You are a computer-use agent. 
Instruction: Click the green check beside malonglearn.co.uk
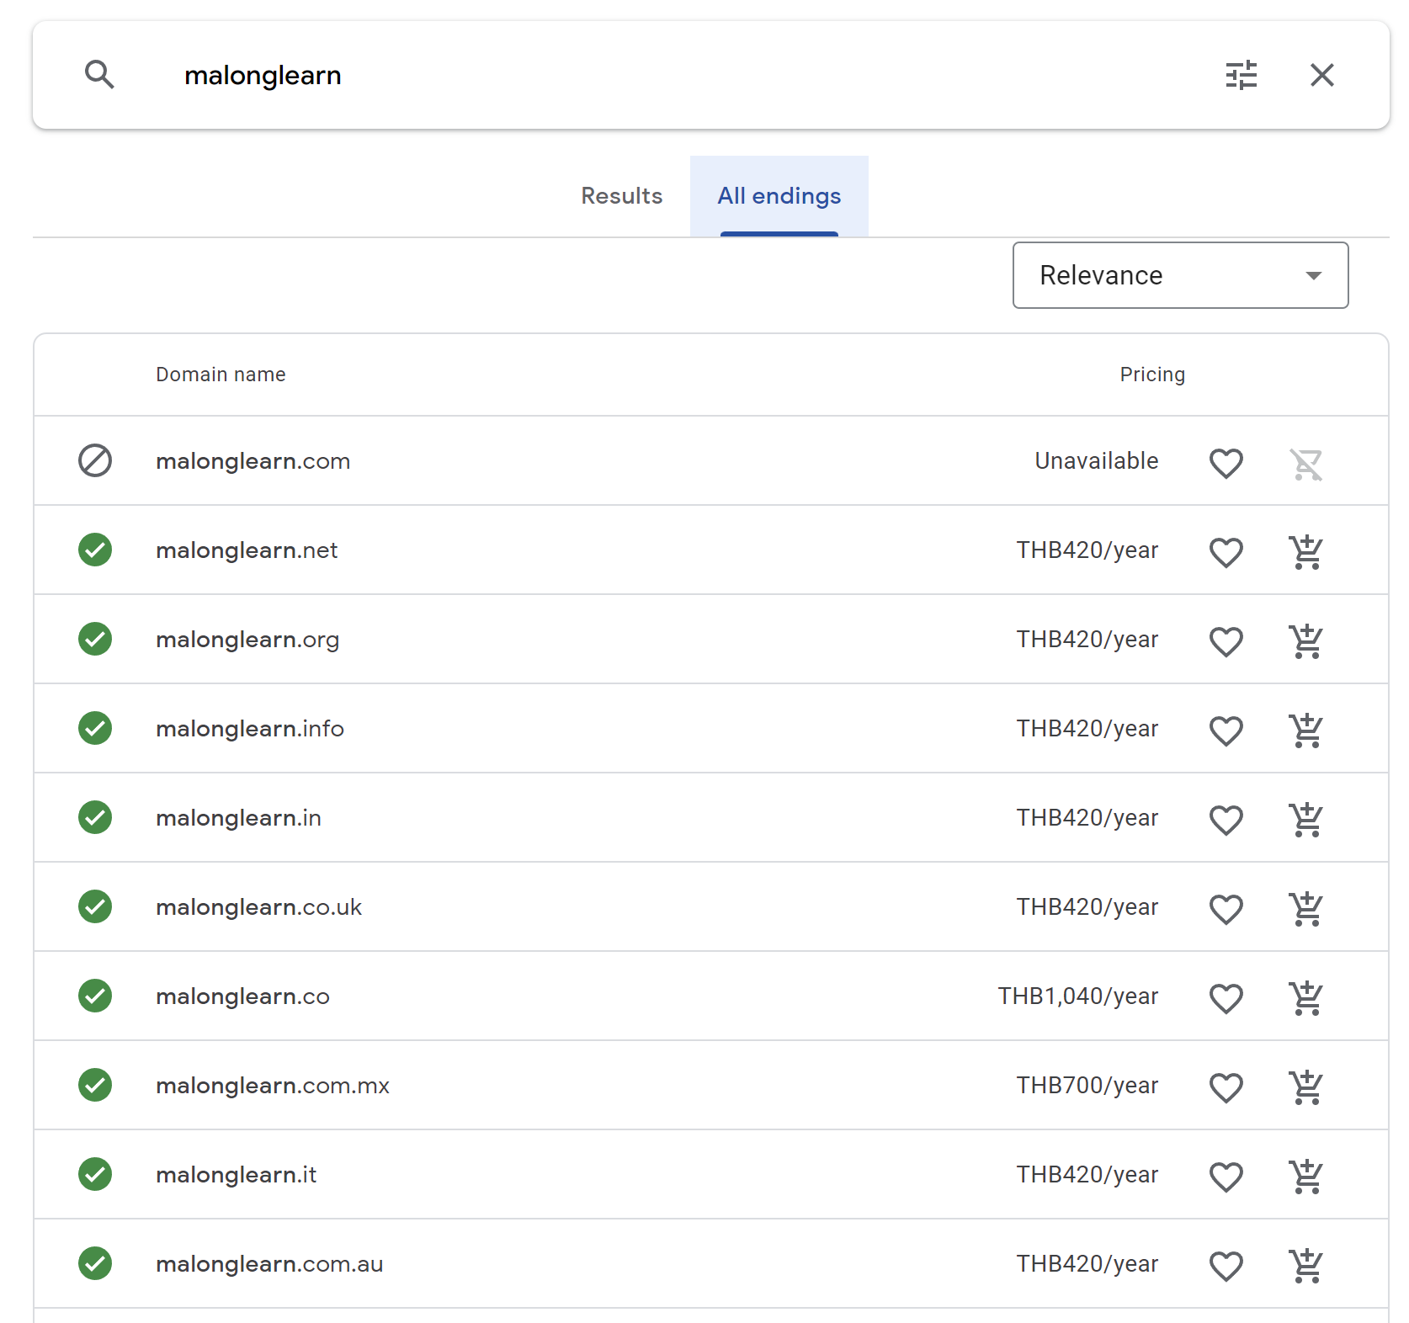tap(95, 906)
